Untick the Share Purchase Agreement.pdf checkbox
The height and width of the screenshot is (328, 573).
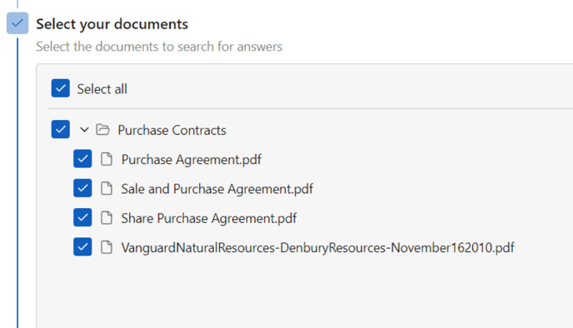pos(82,217)
